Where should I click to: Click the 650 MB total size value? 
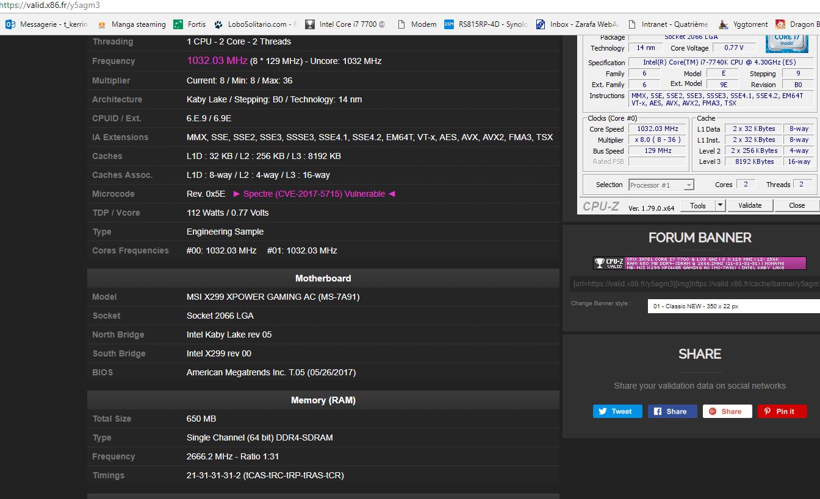tap(201, 419)
